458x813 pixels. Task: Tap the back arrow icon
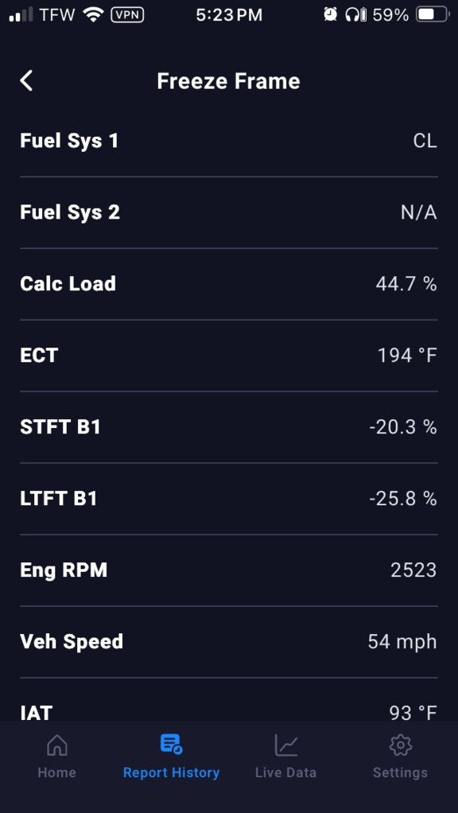click(x=26, y=81)
